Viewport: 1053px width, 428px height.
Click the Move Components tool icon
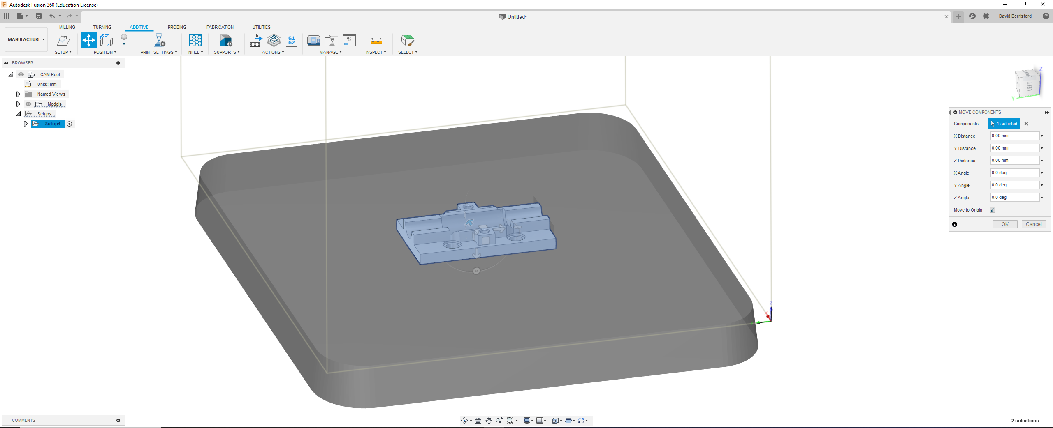coord(89,40)
